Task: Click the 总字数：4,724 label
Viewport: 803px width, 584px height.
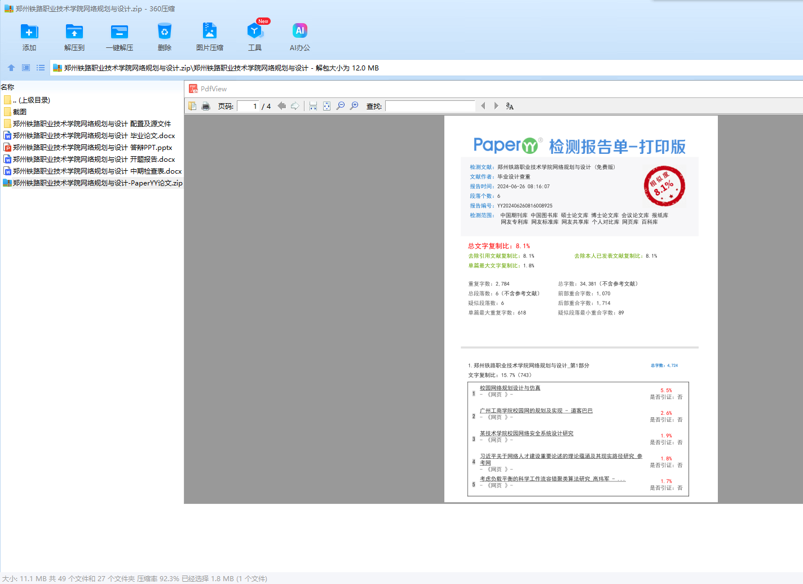Action: pyautogui.click(x=664, y=365)
